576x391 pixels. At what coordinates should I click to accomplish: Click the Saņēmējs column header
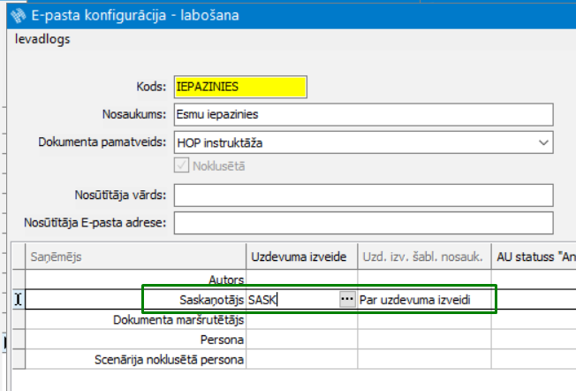pyautogui.click(x=135, y=257)
